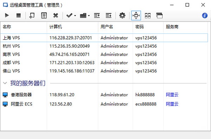Click address 119.145.166.186:11037
Viewport: 211px width, 139px height.
(x=72, y=71)
